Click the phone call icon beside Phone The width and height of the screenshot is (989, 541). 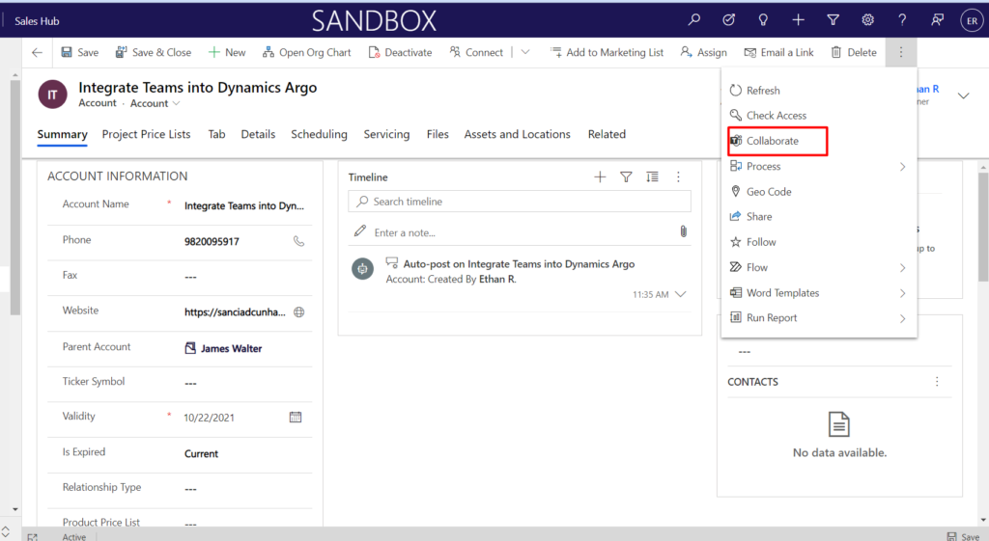pos(299,241)
